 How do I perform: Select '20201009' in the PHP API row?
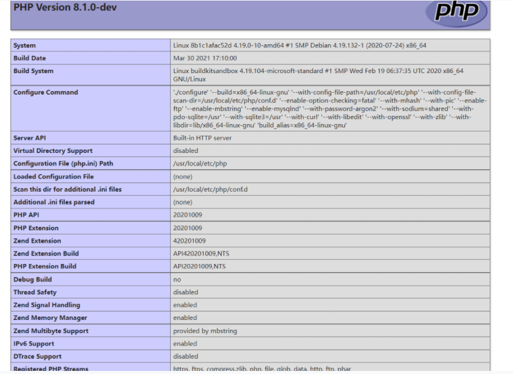187,215
